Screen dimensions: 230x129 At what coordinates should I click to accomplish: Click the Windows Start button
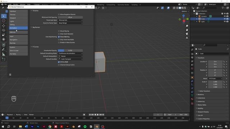(x=3, y=126)
